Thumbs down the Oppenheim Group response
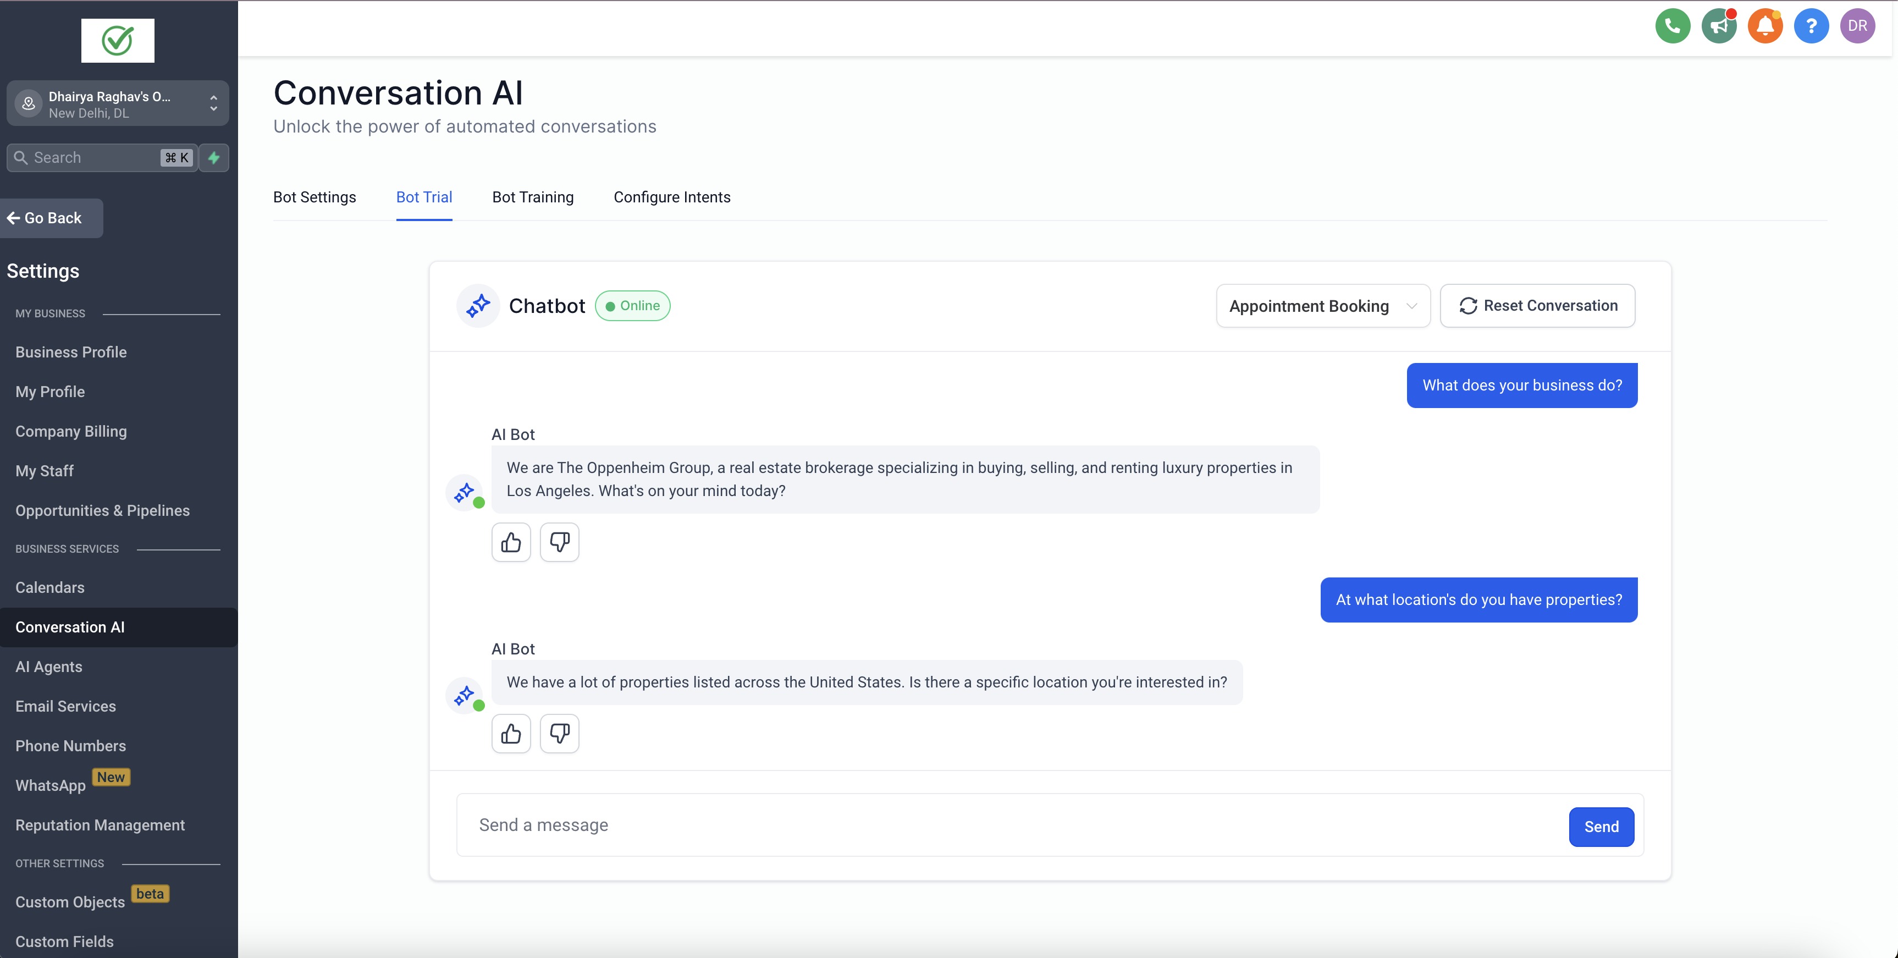 [559, 542]
